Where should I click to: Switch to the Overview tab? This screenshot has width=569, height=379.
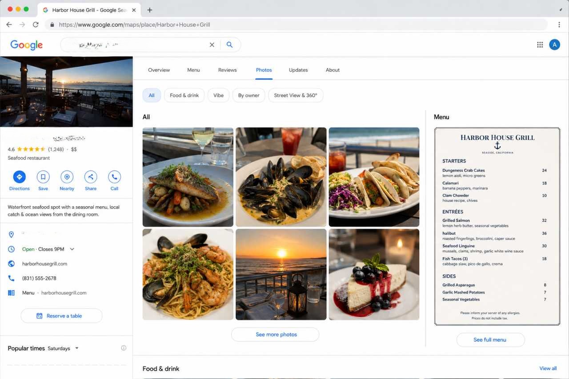tap(159, 70)
